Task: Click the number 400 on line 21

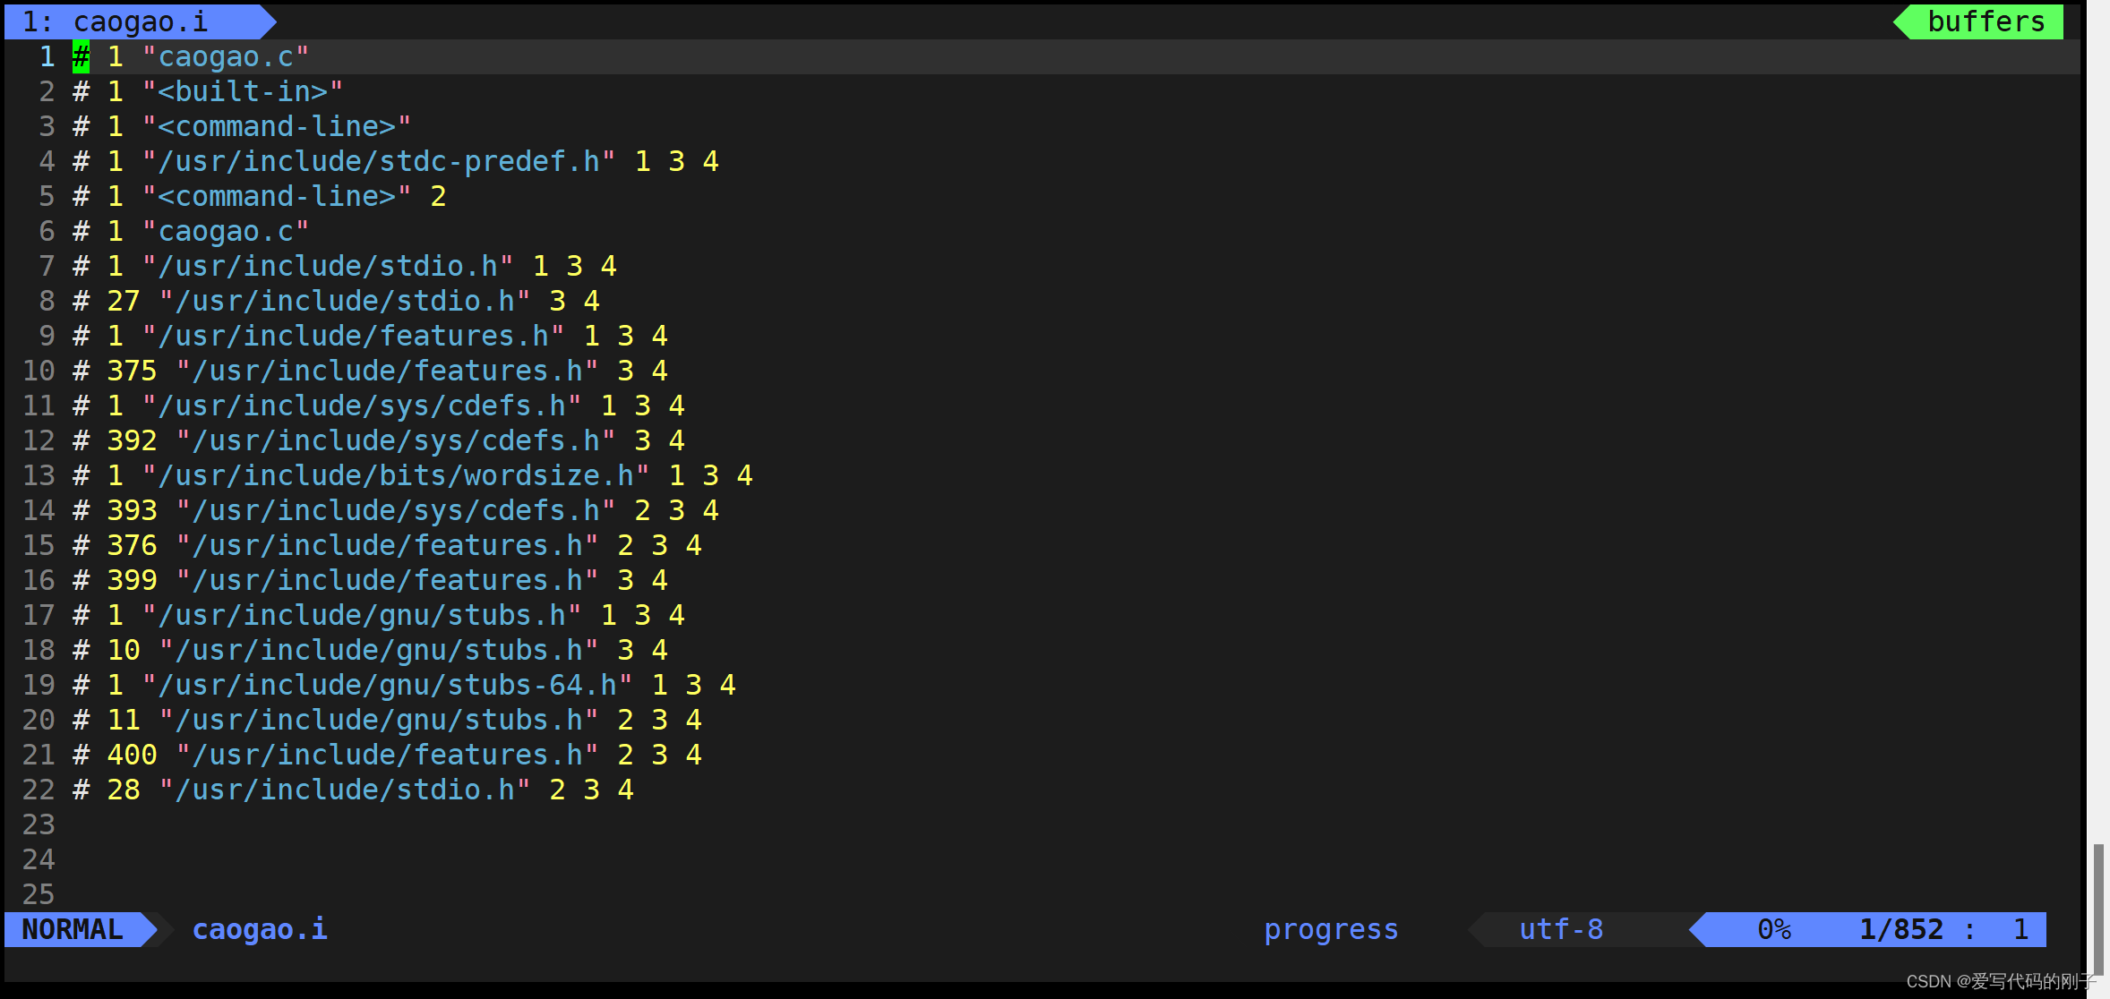Action: (132, 755)
